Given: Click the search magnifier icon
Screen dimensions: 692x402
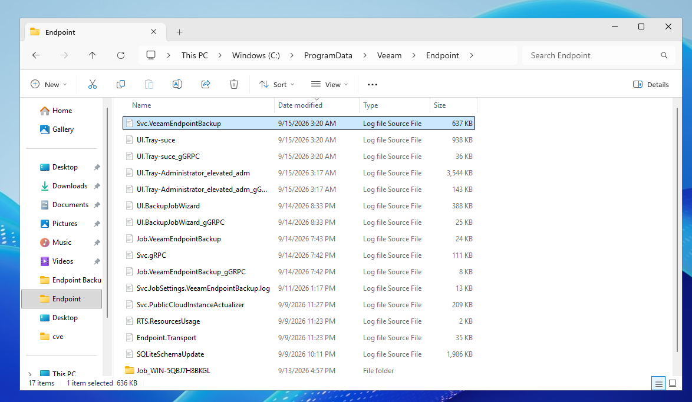Looking at the screenshot, I should 664,55.
